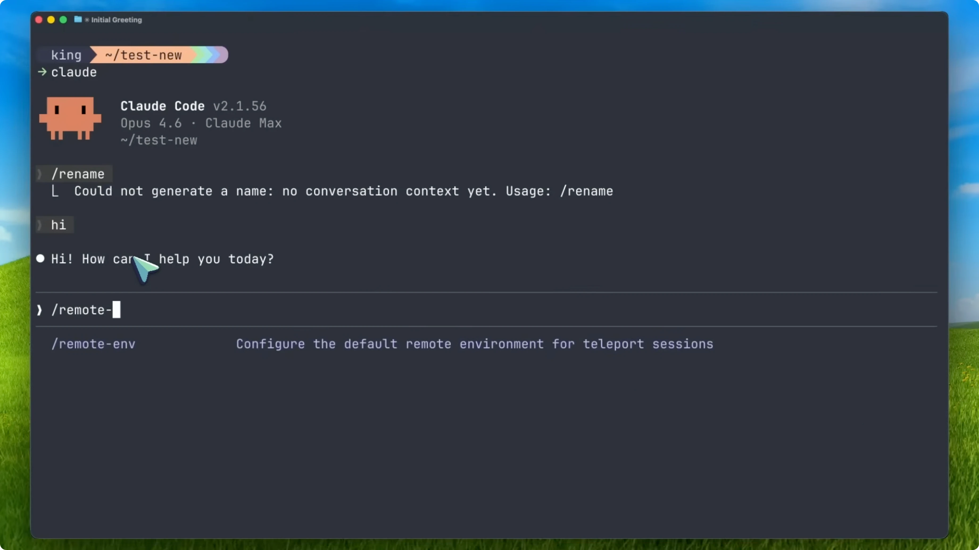Click the prompt arrow before /remote- input
This screenshot has width=979, height=550.
[x=40, y=310]
